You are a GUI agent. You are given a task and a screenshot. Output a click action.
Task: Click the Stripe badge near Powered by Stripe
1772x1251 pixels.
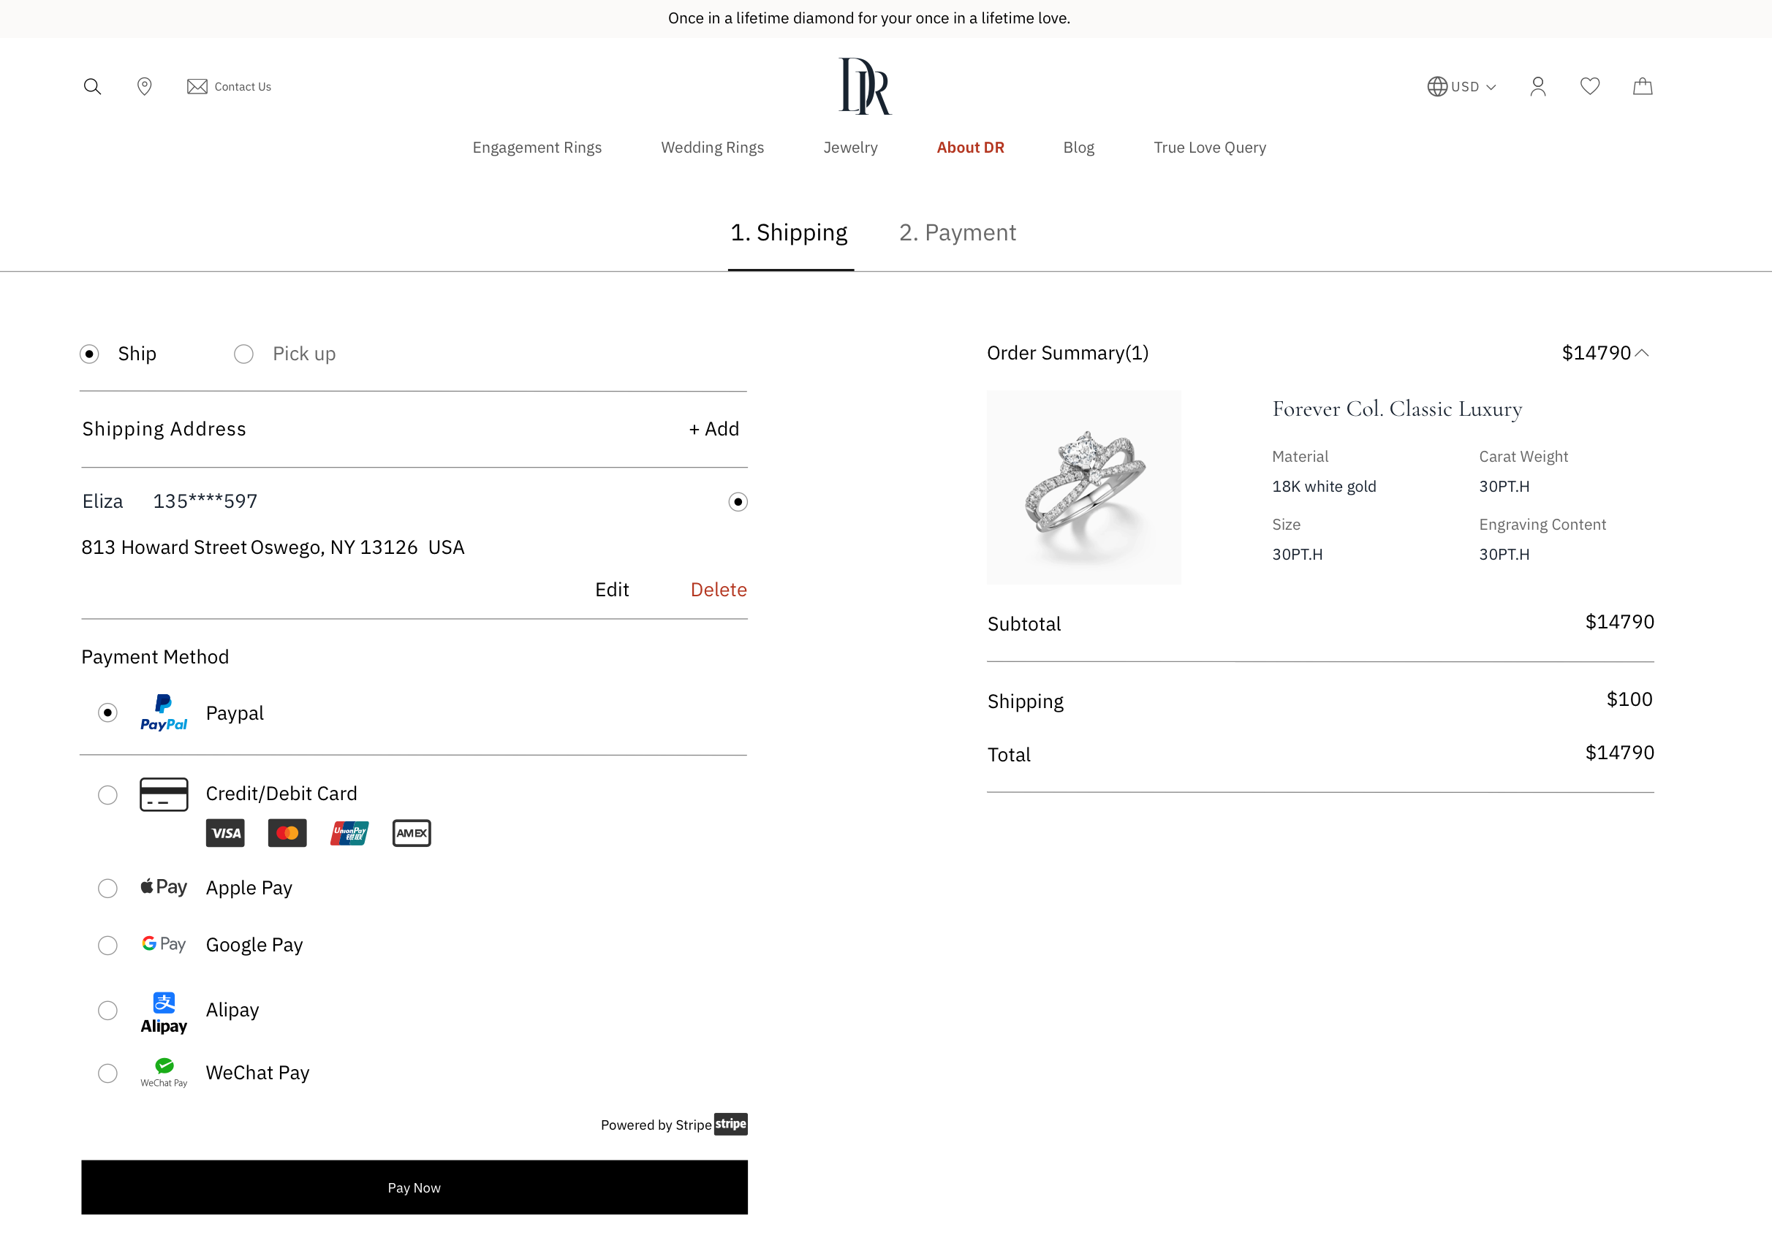click(x=730, y=1125)
